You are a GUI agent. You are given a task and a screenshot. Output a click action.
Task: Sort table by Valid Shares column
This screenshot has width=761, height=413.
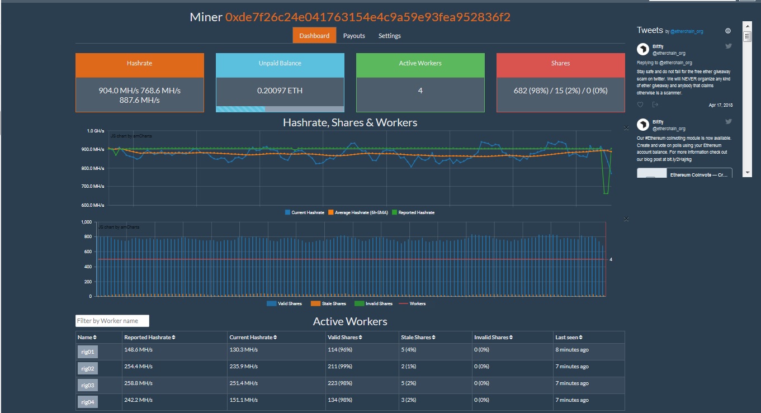point(343,338)
